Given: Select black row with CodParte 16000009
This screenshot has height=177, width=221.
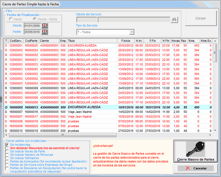Looking at the screenshot, I should tap(108, 88).
